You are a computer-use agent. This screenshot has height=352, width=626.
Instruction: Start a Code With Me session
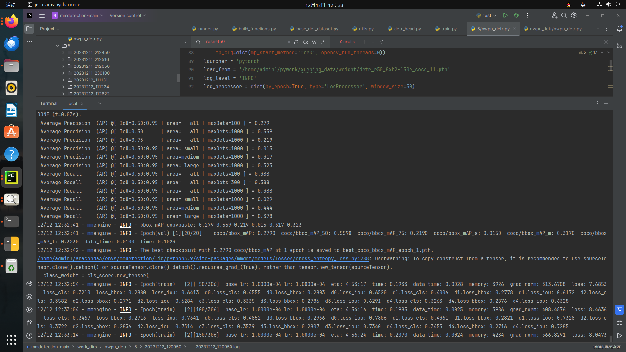pos(554,15)
